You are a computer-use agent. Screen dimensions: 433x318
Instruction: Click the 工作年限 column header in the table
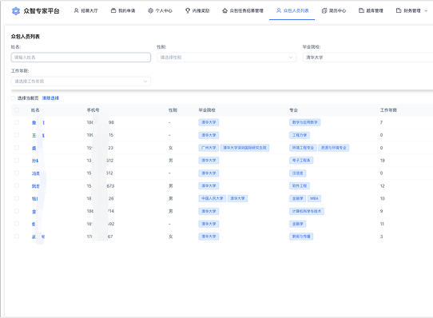388,110
